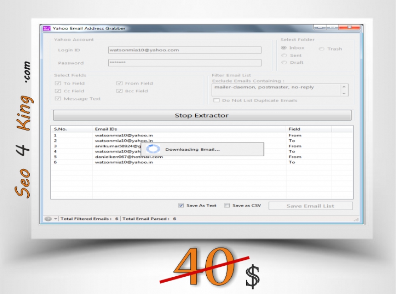Click the Email IDs column header
This screenshot has height=294, width=396.
tap(189, 129)
